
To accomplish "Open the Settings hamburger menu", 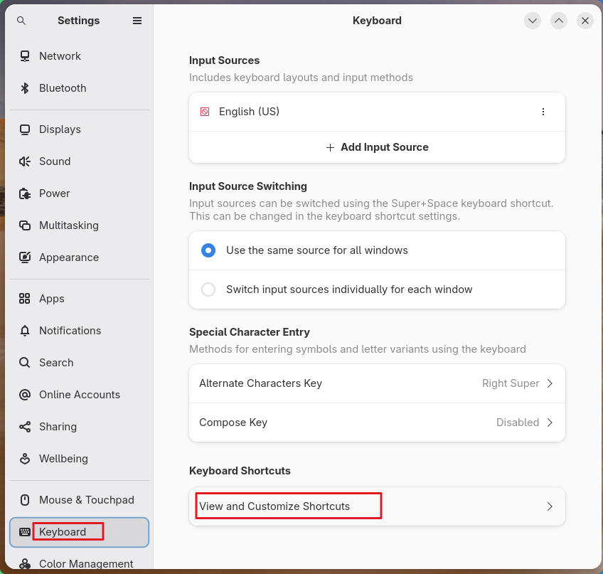I will click(137, 21).
